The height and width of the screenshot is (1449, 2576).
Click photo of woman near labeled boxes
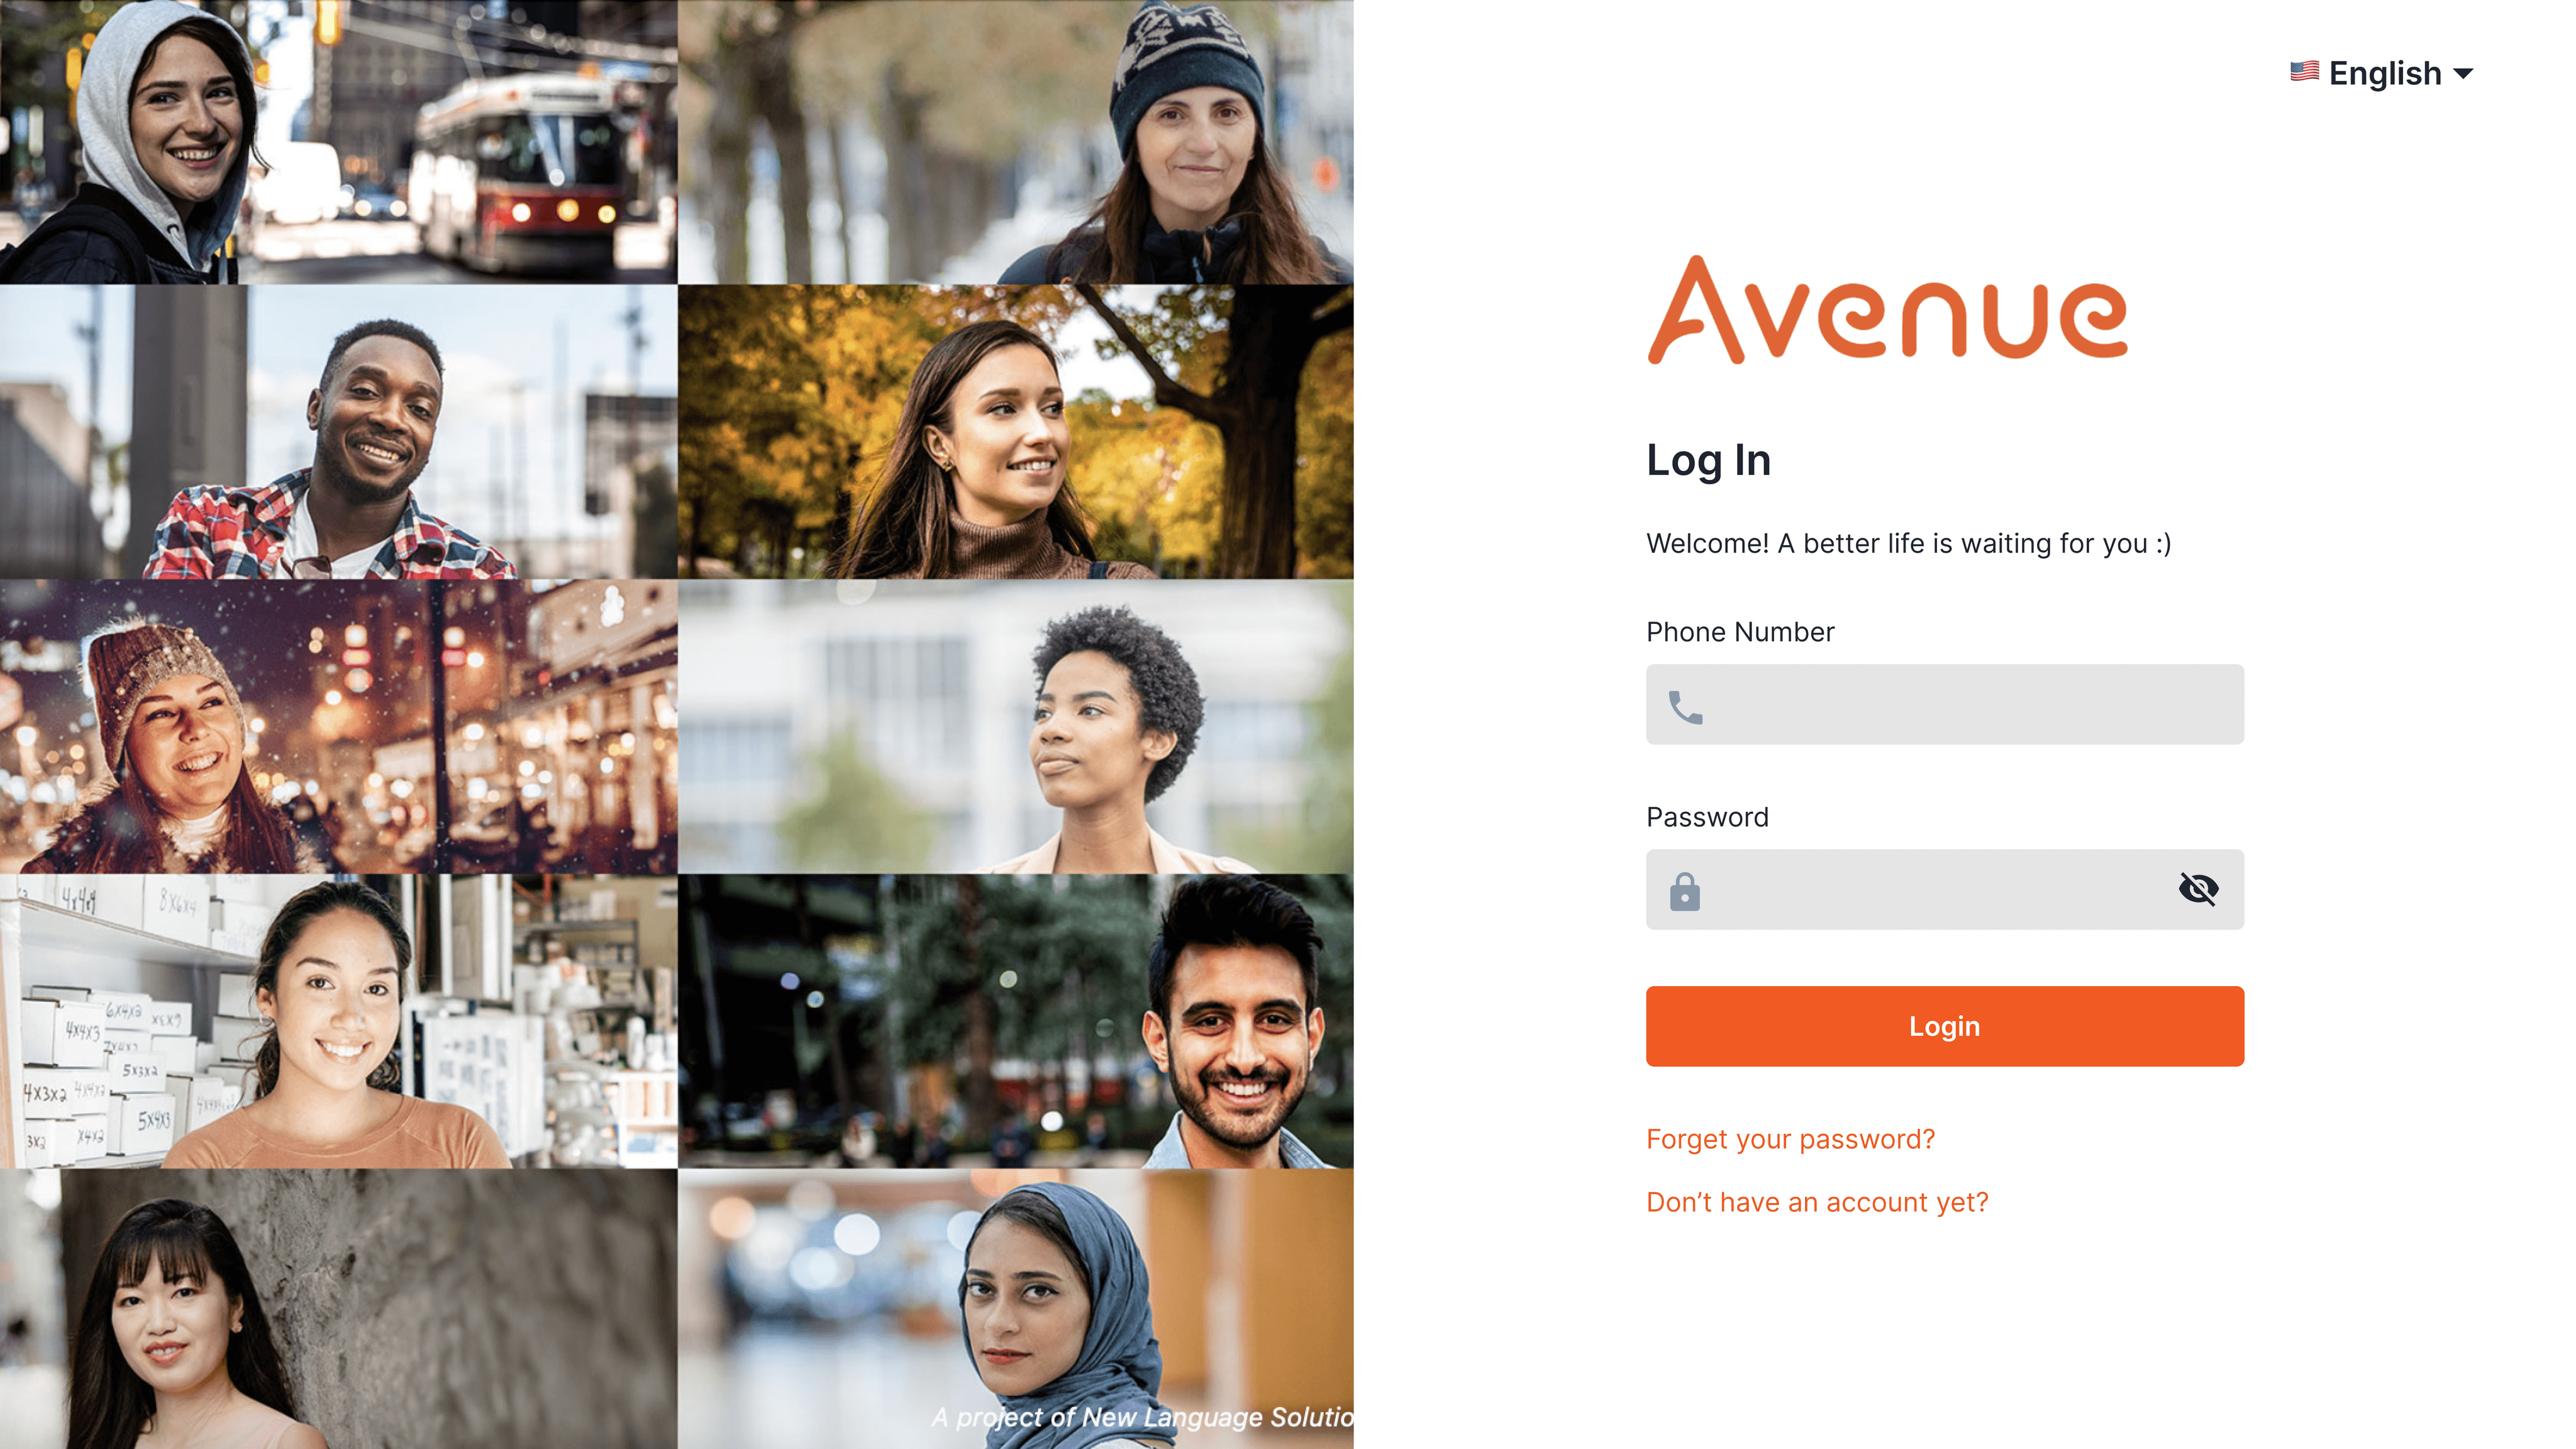(x=338, y=1022)
